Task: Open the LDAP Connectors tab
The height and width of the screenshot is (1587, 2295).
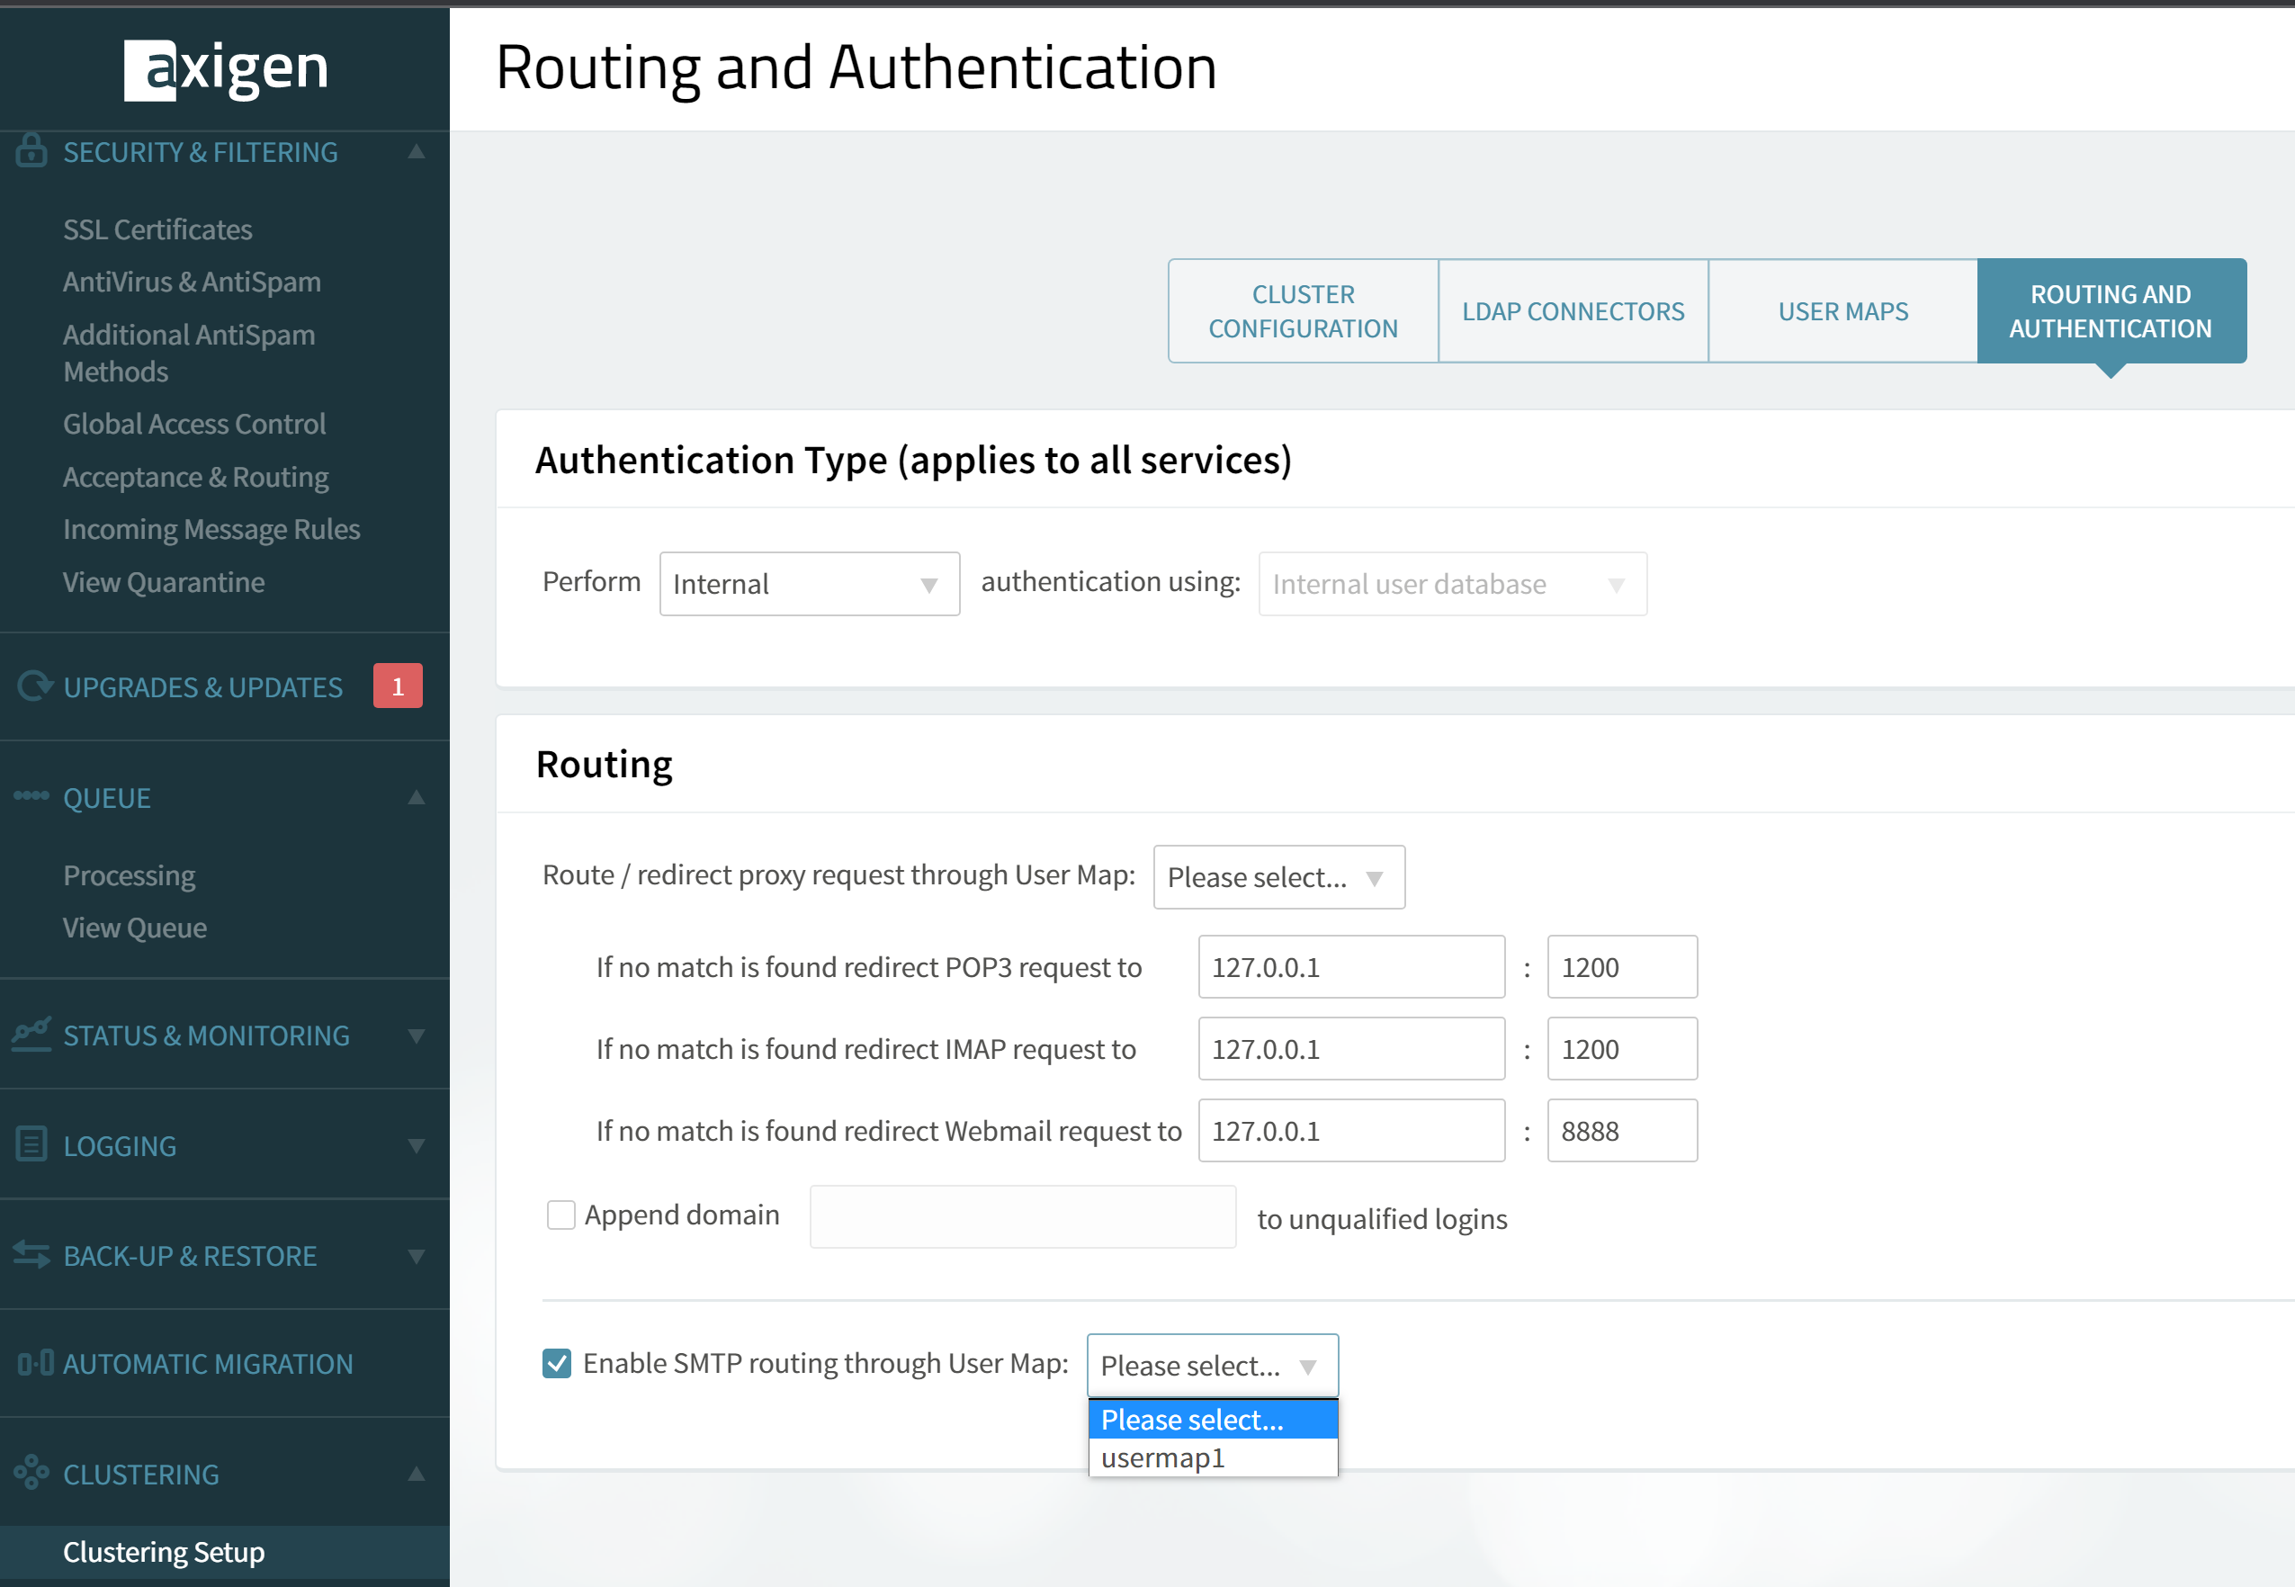Action: click(1573, 310)
